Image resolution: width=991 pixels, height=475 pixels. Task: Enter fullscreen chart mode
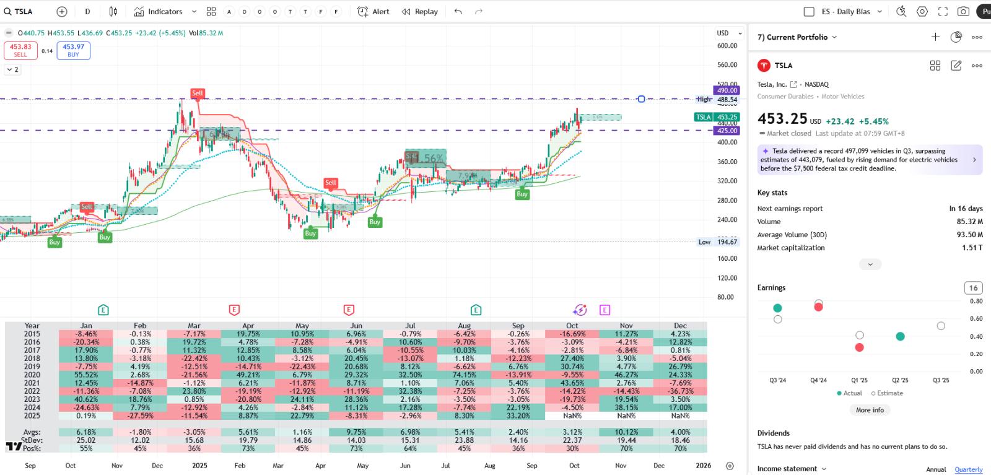point(943,12)
